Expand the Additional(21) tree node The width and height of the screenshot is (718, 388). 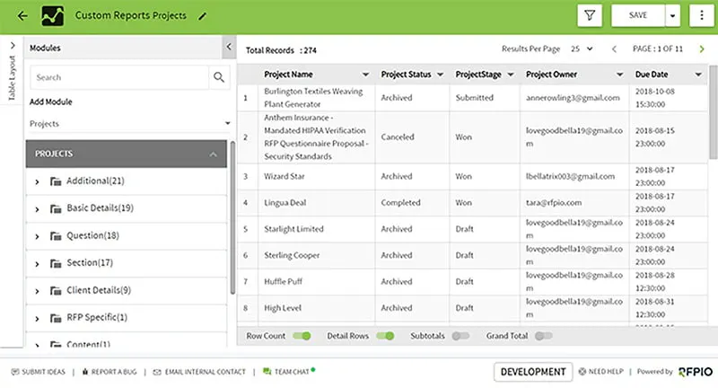click(x=37, y=181)
